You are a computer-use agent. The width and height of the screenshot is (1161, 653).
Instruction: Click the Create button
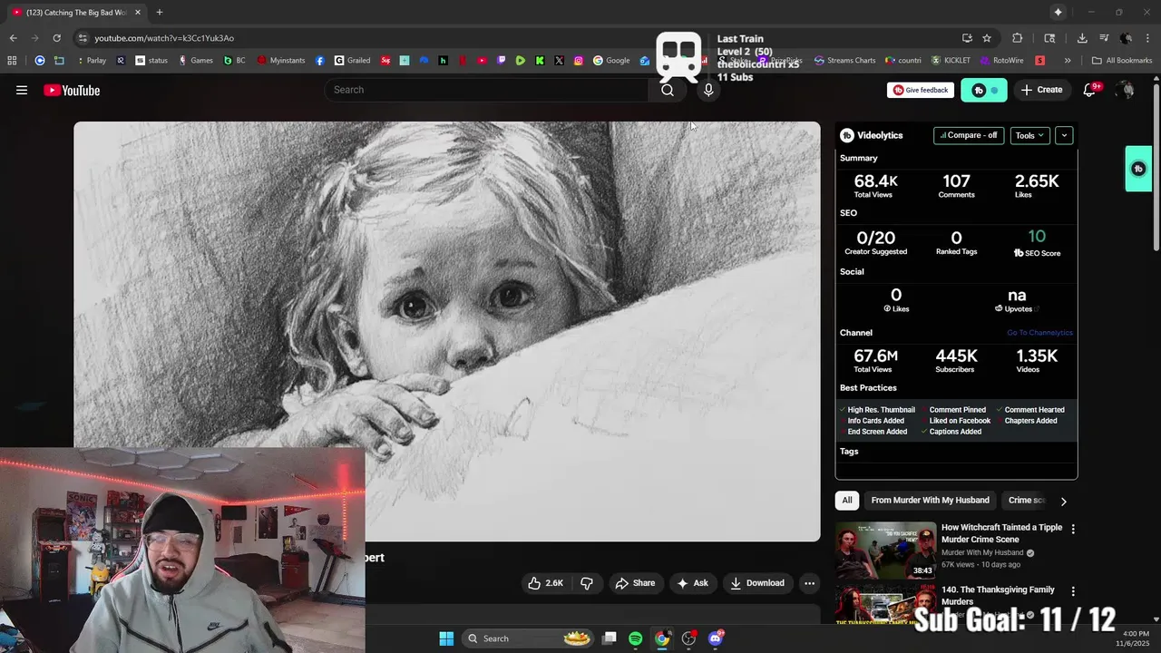(x=1041, y=90)
